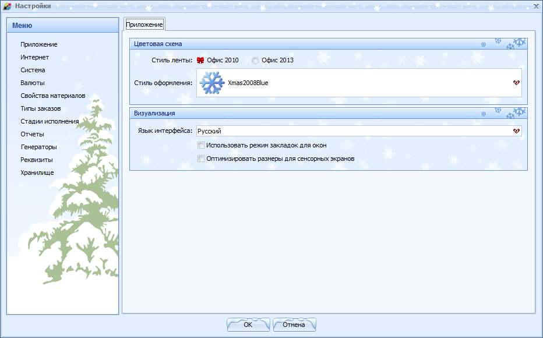This screenshot has height=338, width=543.
Task: Click the Стиль оформления label
Action: 163,83
